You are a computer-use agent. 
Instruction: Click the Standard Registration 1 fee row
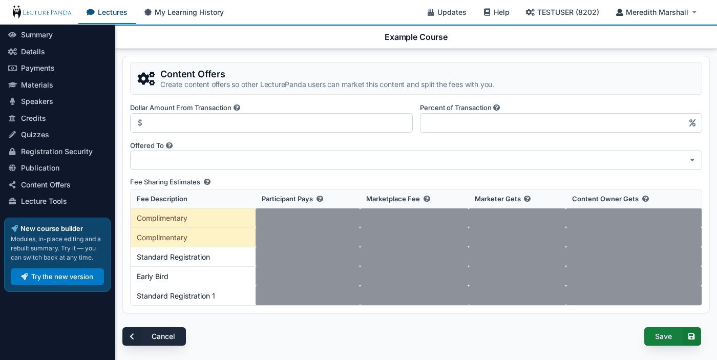[x=416, y=296]
